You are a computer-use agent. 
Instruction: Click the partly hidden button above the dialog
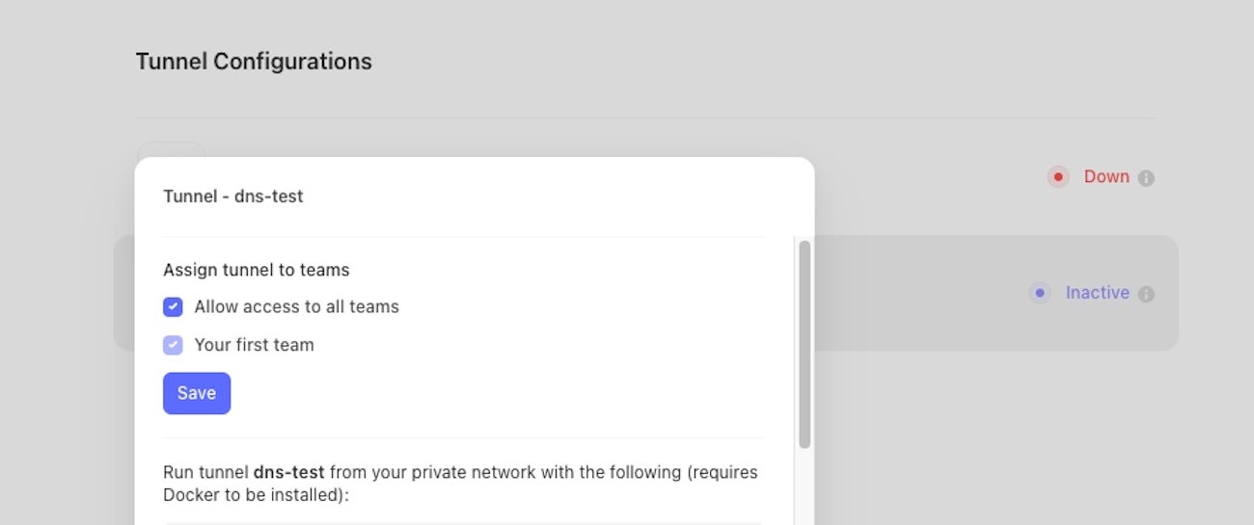(x=171, y=149)
